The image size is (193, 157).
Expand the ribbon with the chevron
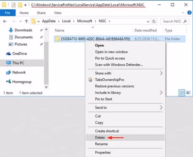pos(183,13)
